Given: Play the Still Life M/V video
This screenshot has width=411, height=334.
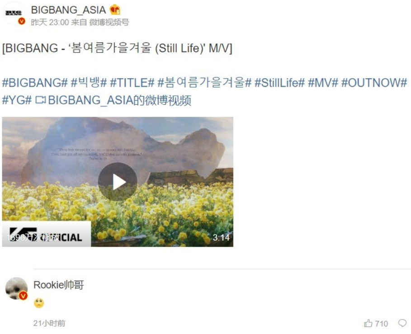Looking at the screenshot, I should 118,182.
